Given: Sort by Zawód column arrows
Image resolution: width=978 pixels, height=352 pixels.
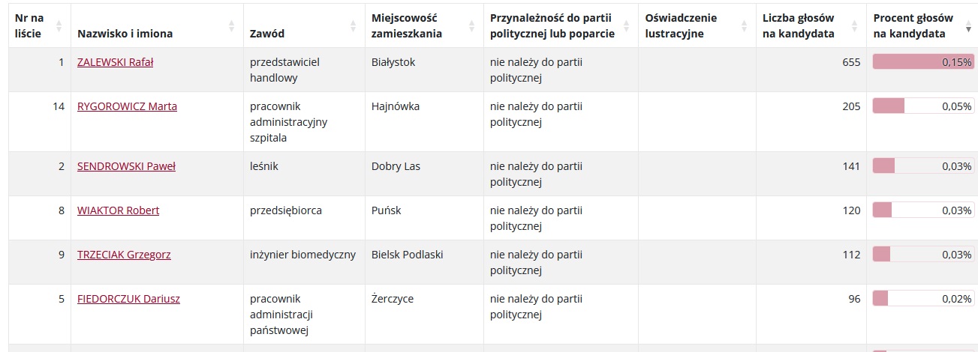Looking at the screenshot, I should click(x=353, y=25).
